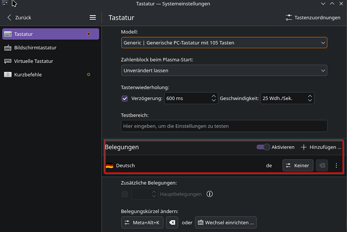
Task: Select the Deutsch layout row
Action: tap(224, 166)
